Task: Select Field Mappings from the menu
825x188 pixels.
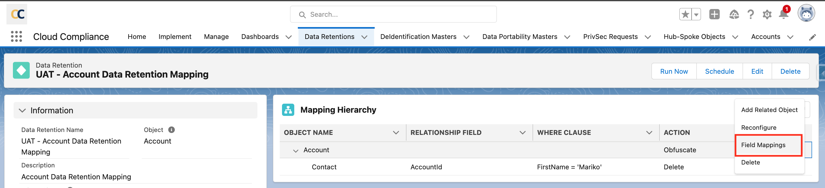Action: click(763, 145)
